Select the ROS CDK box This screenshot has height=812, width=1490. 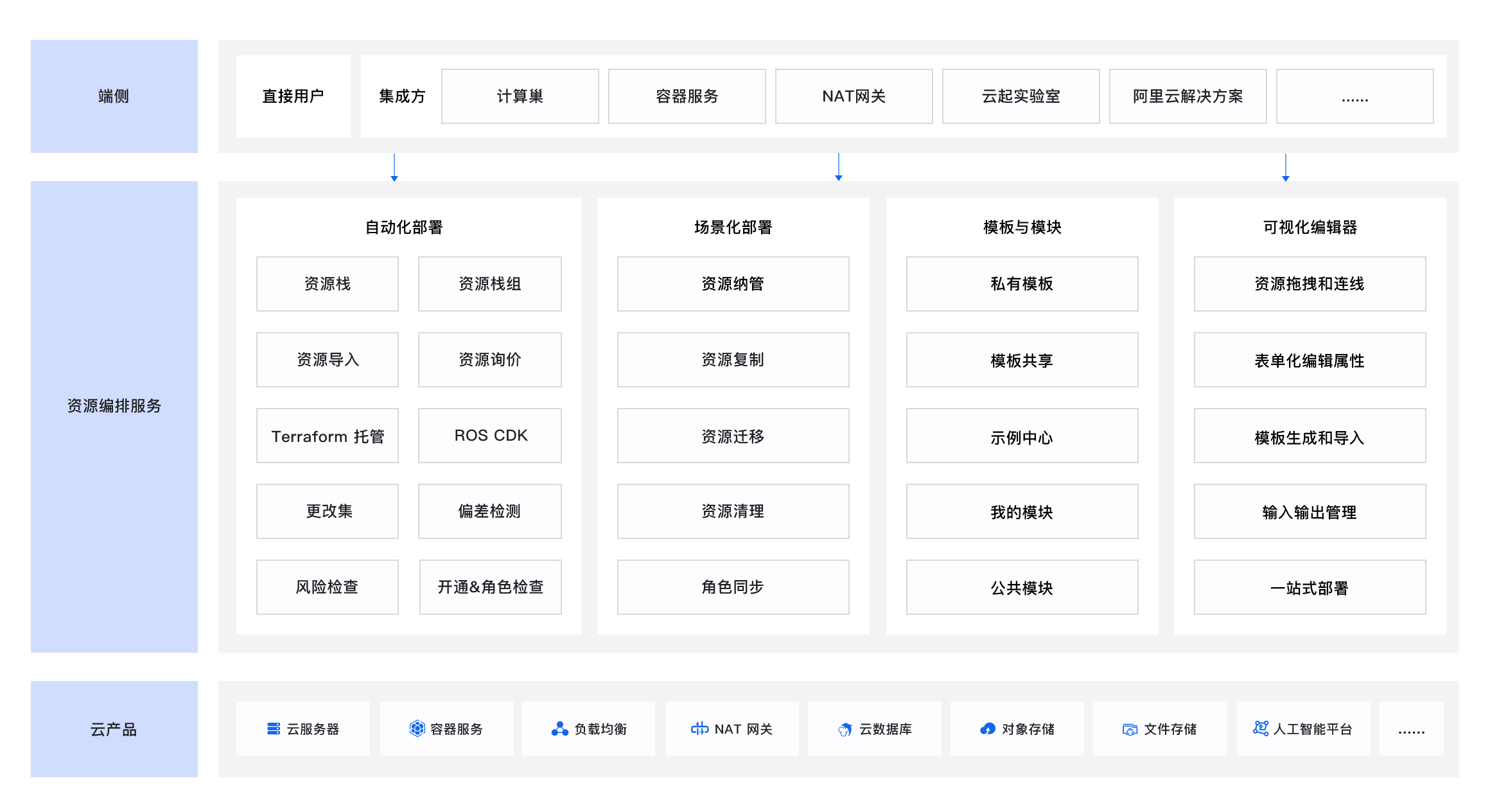(x=490, y=436)
